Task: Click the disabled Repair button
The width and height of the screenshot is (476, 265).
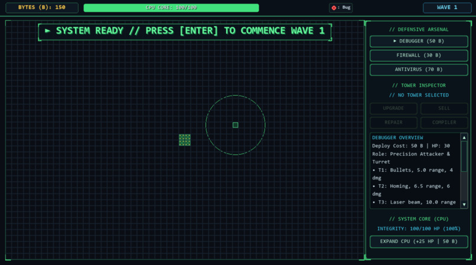Action: (393, 123)
